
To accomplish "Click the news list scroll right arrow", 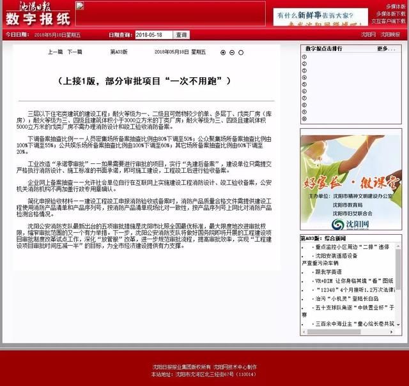I will click(x=392, y=332).
